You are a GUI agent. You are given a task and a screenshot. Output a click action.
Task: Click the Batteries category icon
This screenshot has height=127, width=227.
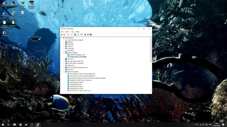tap(66, 42)
